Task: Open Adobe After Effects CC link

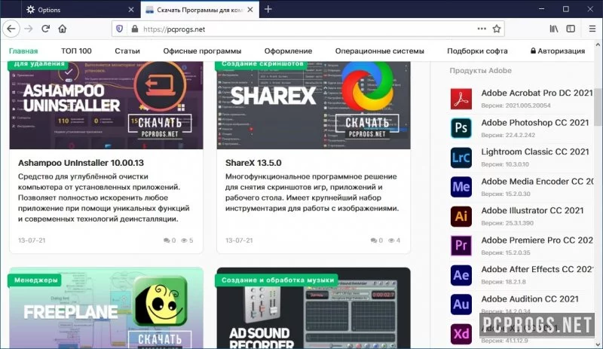Action: click(537, 269)
